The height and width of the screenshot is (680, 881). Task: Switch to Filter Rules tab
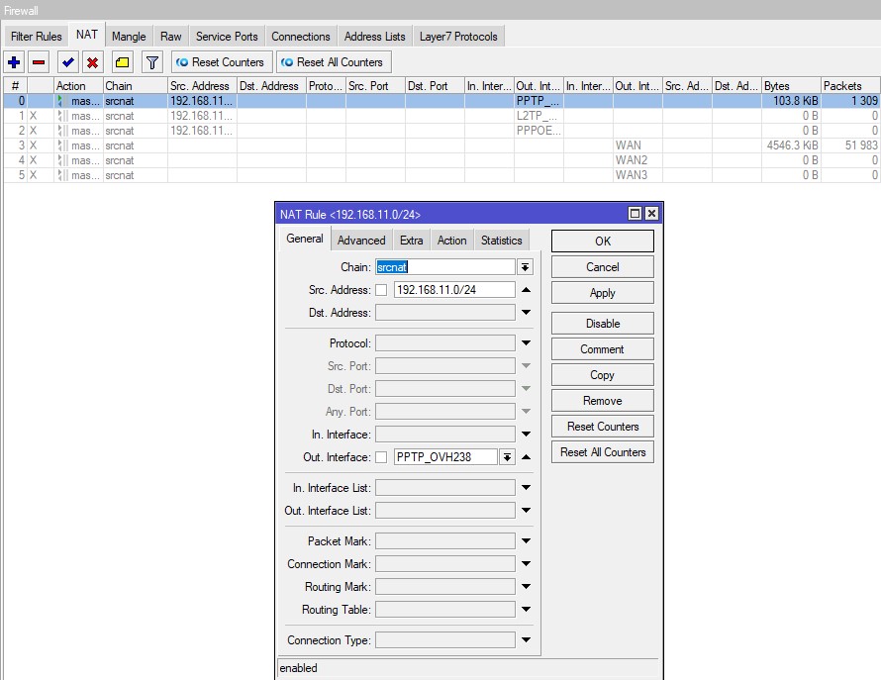(x=36, y=37)
